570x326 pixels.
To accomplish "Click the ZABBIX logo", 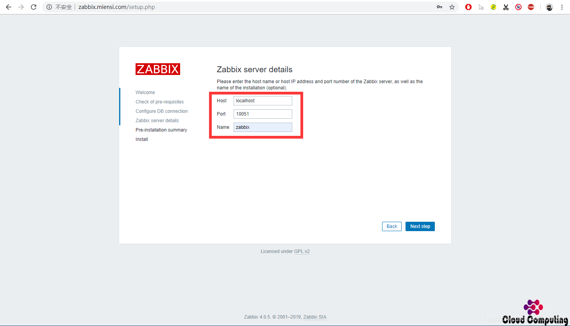I will pyautogui.click(x=158, y=69).
